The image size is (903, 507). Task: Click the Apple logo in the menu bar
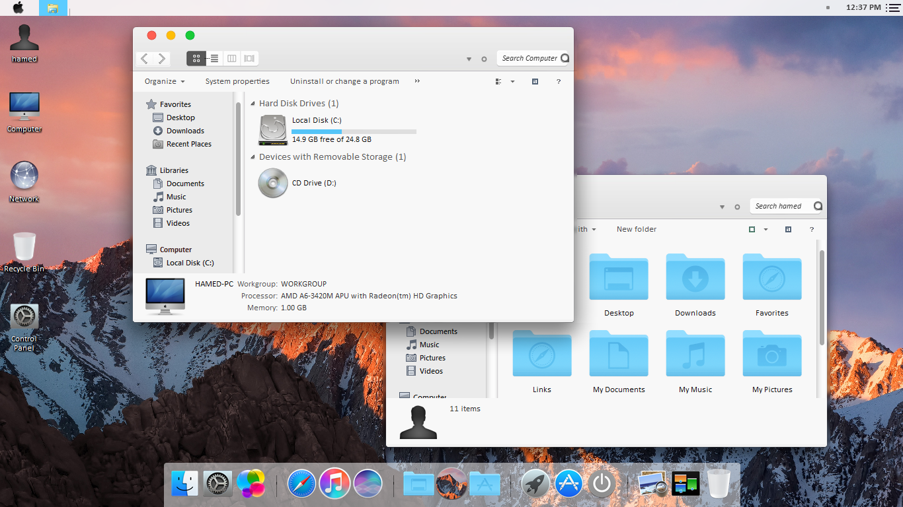click(x=18, y=7)
